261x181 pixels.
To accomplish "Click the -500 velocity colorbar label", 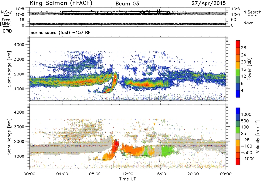I will (x=247, y=153).
